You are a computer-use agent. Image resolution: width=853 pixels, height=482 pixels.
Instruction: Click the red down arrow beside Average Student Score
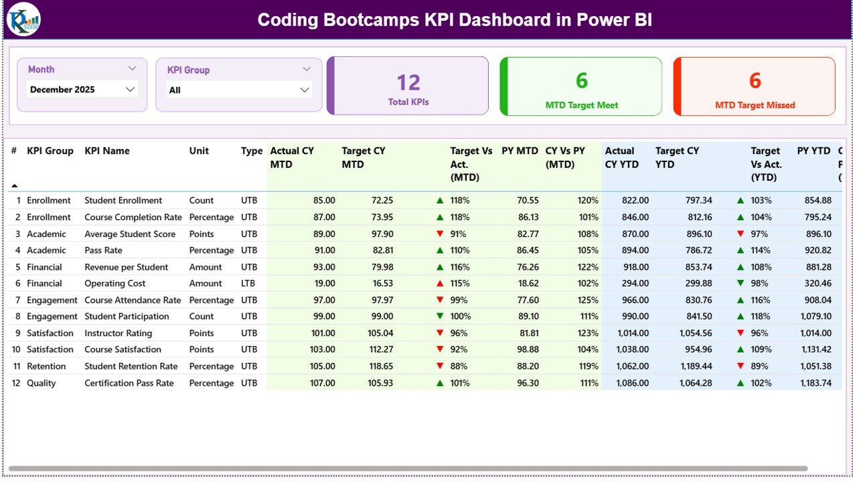(x=439, y=234)
